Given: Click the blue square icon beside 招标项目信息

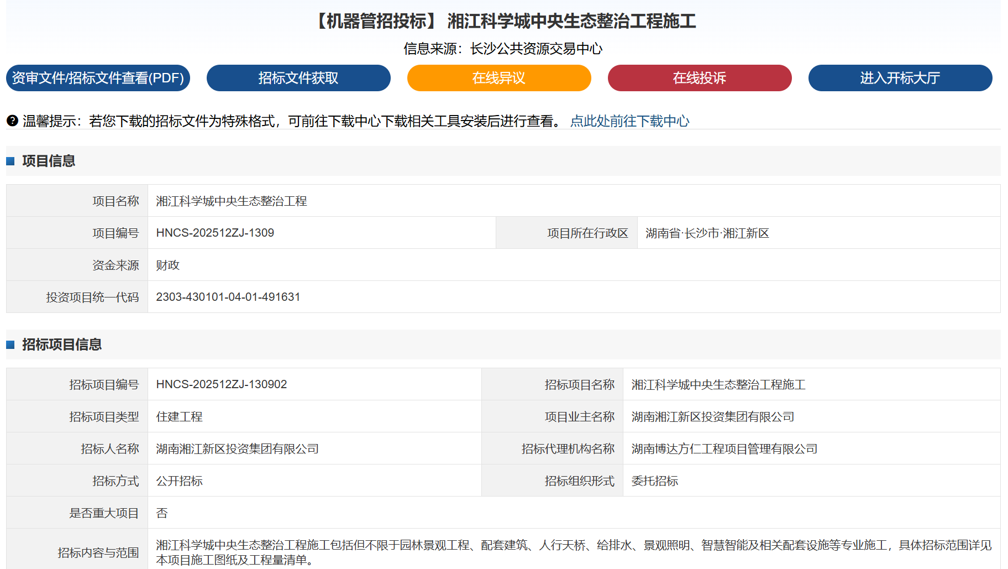Looking at the screenshot, I should click(10, 344).
